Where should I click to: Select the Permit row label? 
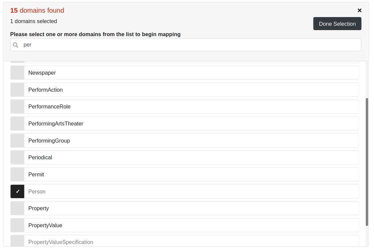point(36,174)
